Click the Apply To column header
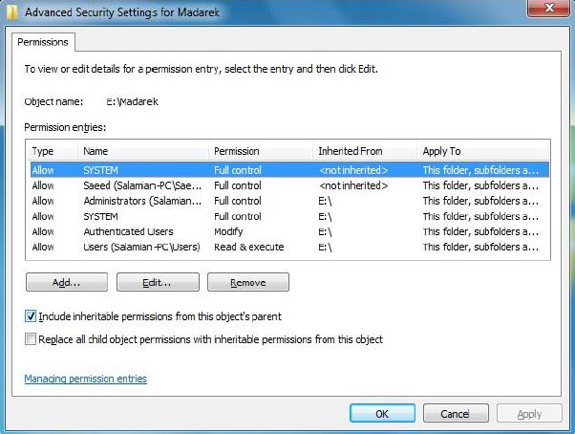The width and height of the screenshot is (575, 434). (482, 151)
